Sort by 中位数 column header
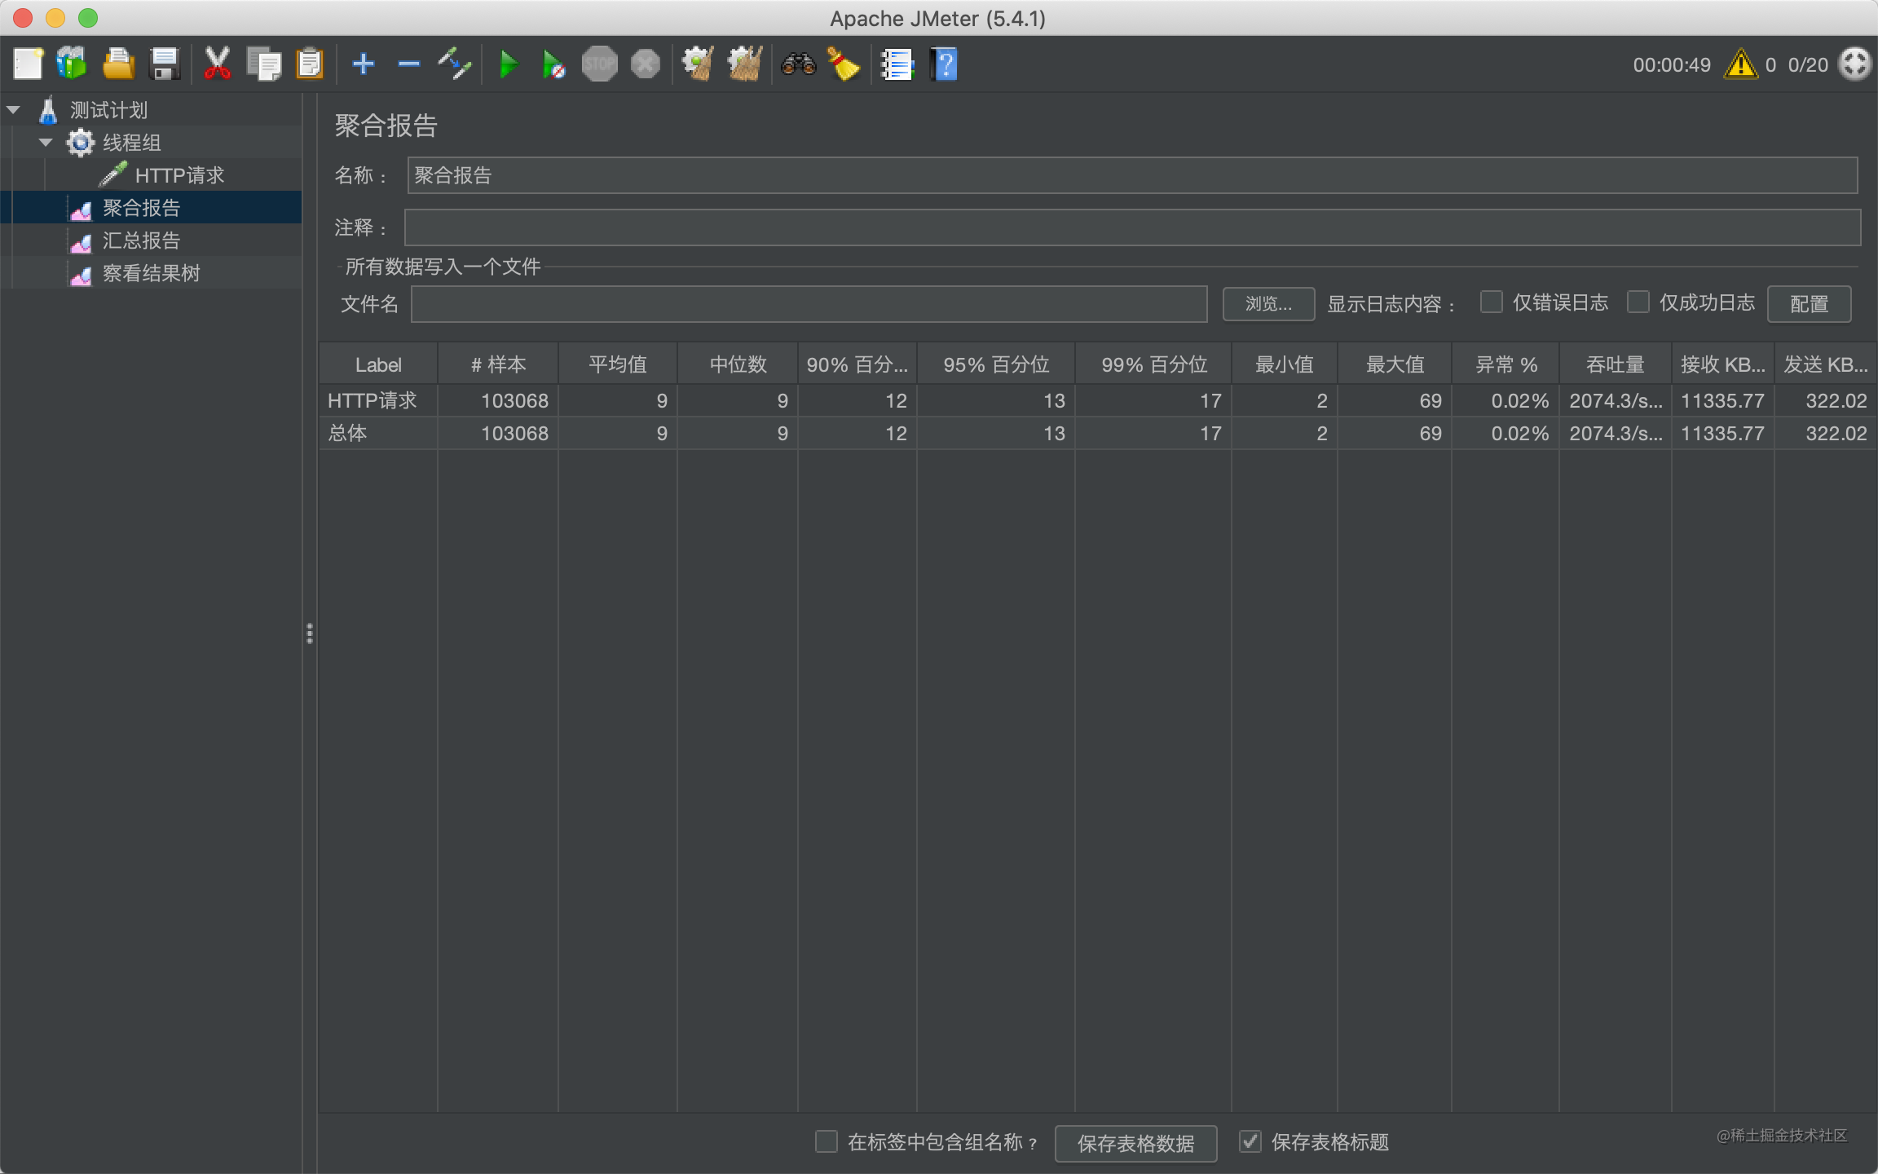Screen dimensions: 1878x1174 (738, 364)
